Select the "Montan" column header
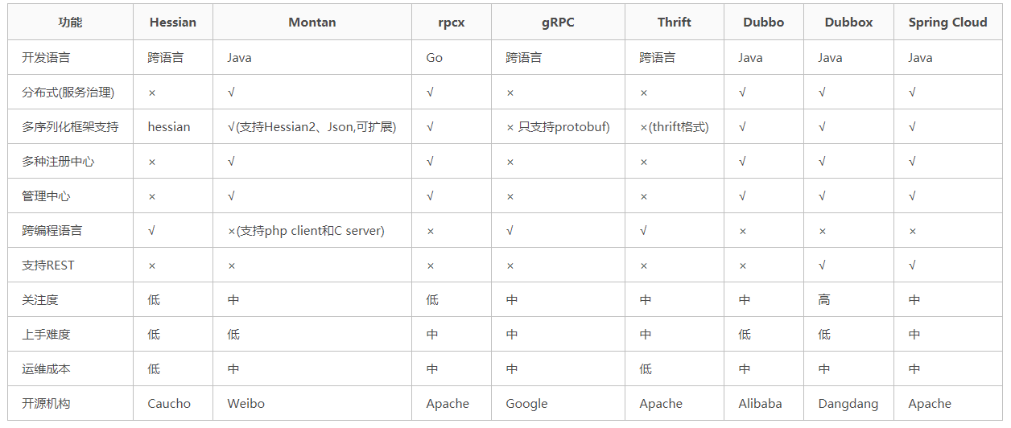Image resolution: width=1011 pixels, height=428 pixels. click(x=312, y=23)
